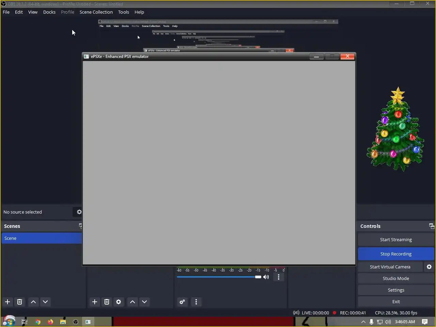
Task: Open the Windows Start button
Action: click(9, 322)
